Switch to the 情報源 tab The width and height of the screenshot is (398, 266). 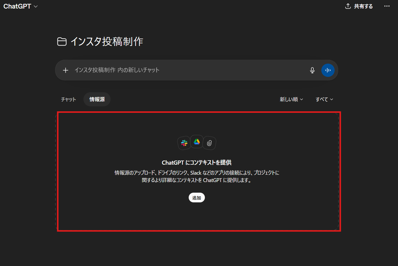(x=97, y=99)
